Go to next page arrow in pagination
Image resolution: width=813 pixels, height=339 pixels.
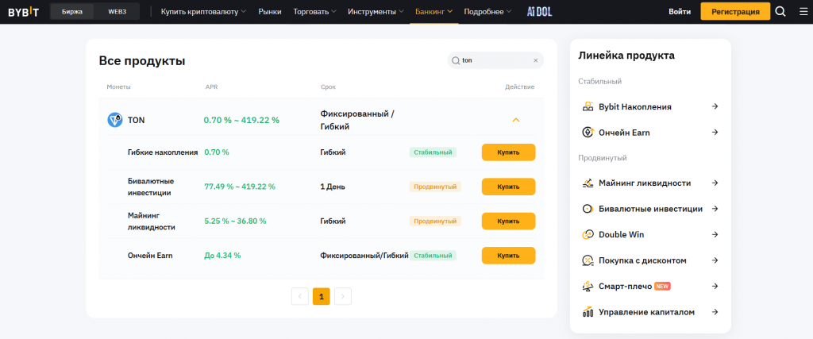342,297
